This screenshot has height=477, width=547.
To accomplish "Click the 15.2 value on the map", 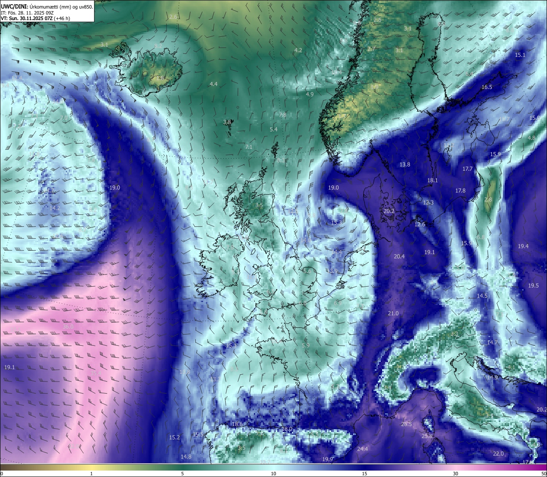I will tap(174, 437).
